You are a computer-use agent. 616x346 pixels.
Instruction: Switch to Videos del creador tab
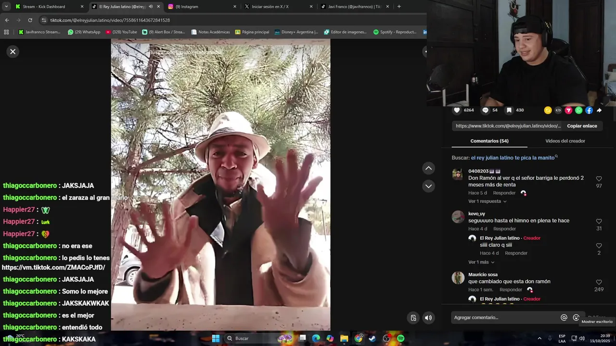point(565,141)
